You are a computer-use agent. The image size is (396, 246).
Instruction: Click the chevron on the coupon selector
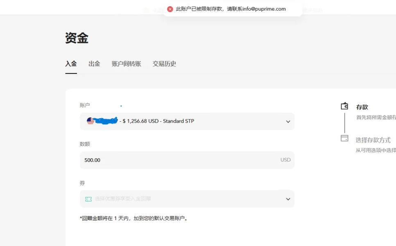click(287, 199)
